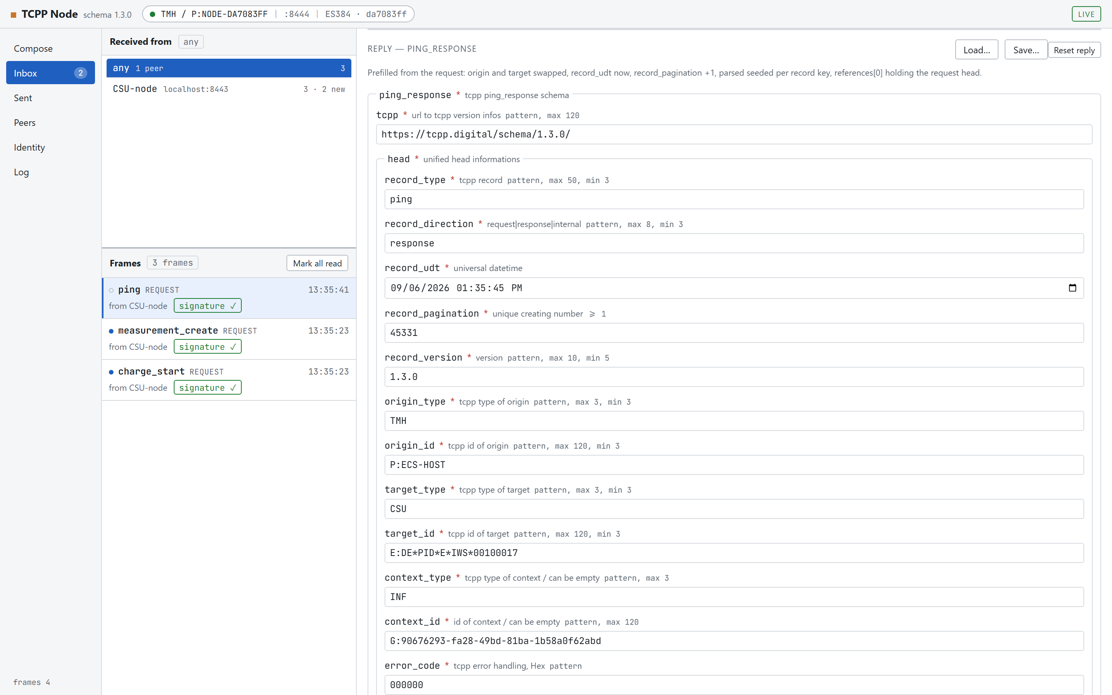
Task: Click the record_type field containing ping
Action: pos(734,199)
